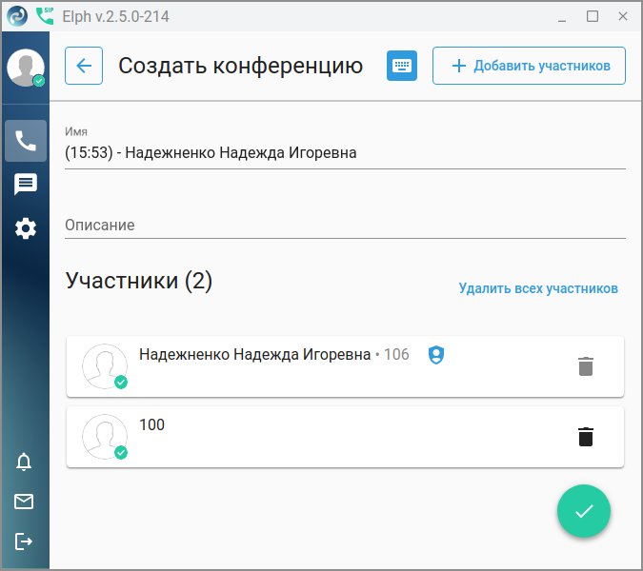Image resolution: width=643 pixels, height=571 pixels.
Task: Select avatar of Надежненко Надежда Игоревна participant
Action: [105, 366]
